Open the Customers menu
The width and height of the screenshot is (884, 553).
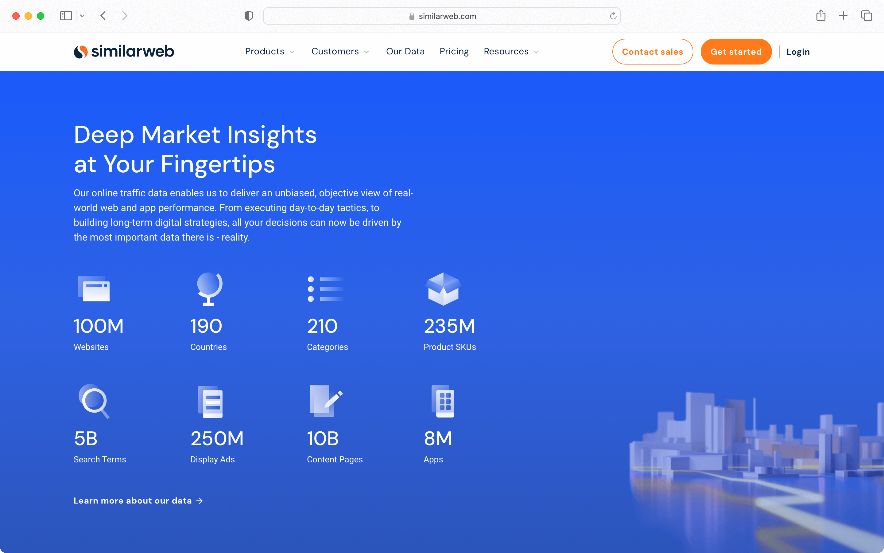335,52
